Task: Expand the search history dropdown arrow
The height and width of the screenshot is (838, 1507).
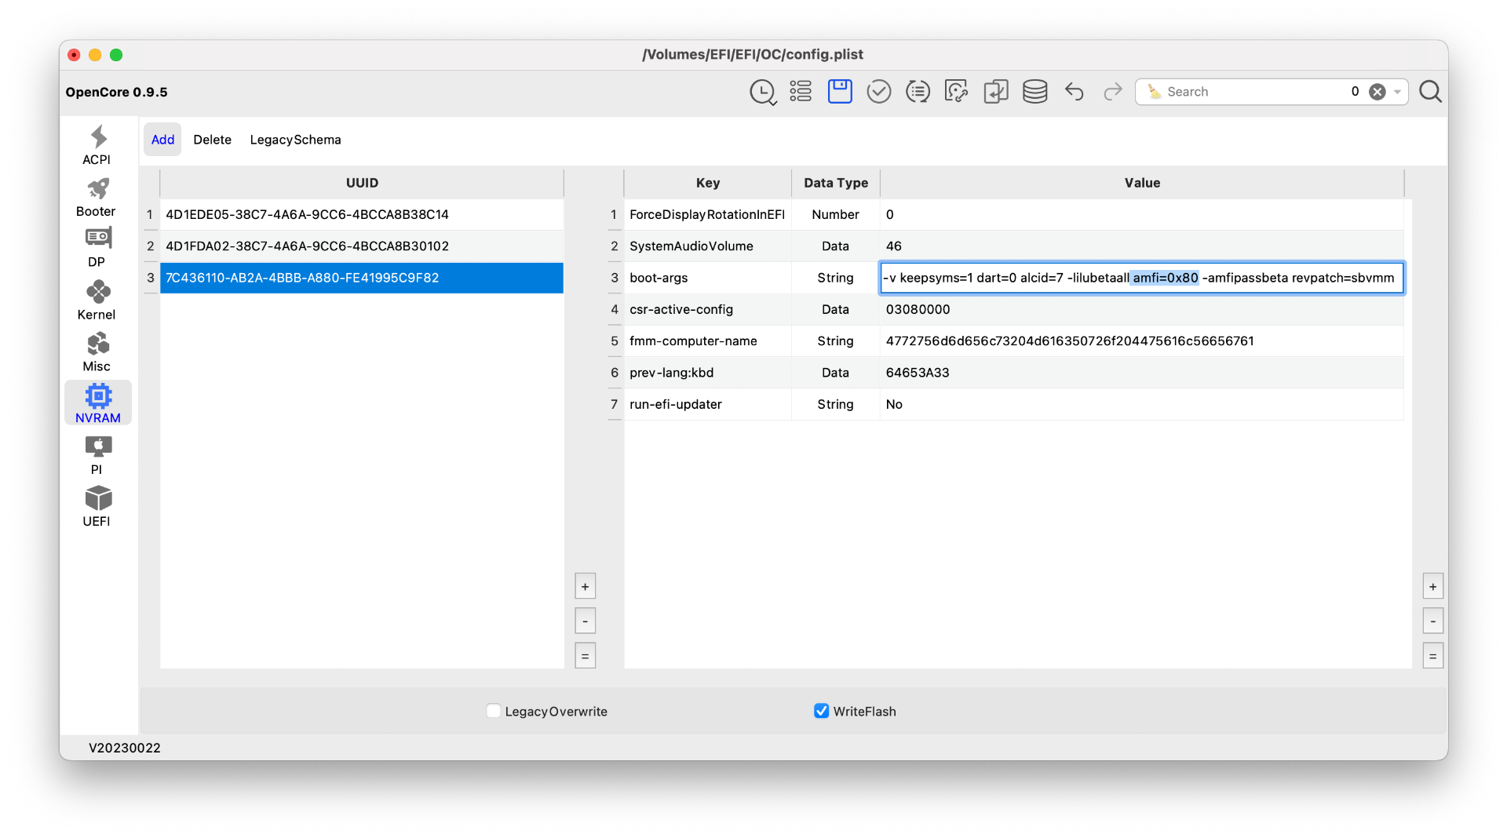Action: coord(1397,92)
